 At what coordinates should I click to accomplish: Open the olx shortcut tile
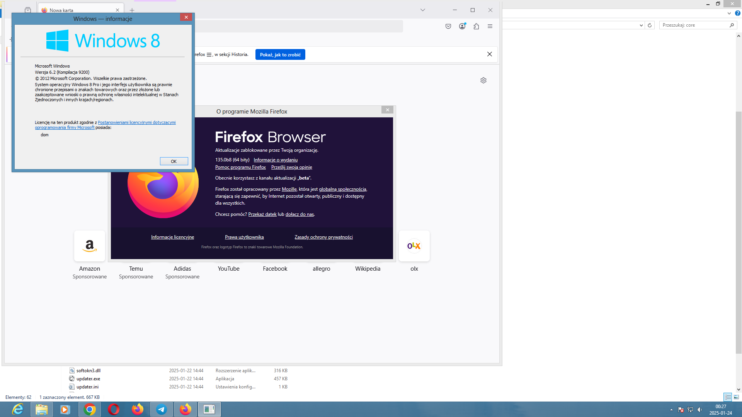414,246
